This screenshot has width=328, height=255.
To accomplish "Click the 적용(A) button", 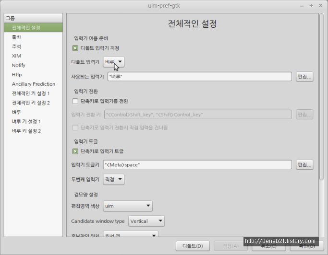I will (231, 246).
